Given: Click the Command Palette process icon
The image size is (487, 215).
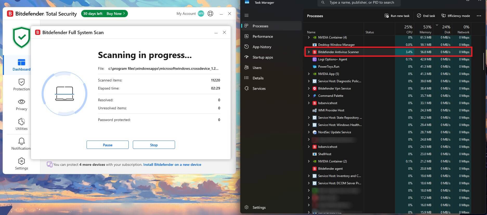Looking at the screenshot, I should (x=314, y=96).
